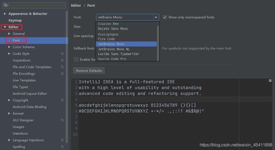Collapse the Editor section arrow
The height and width of the screenshot is (150, 275).
coord(5,27)
